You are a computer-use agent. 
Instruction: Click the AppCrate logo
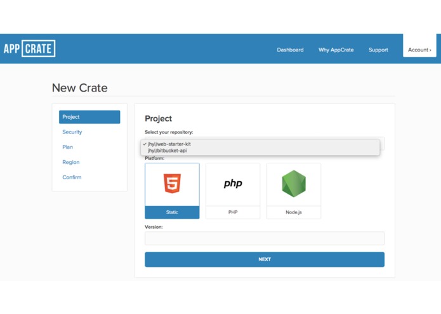(30, 49)
